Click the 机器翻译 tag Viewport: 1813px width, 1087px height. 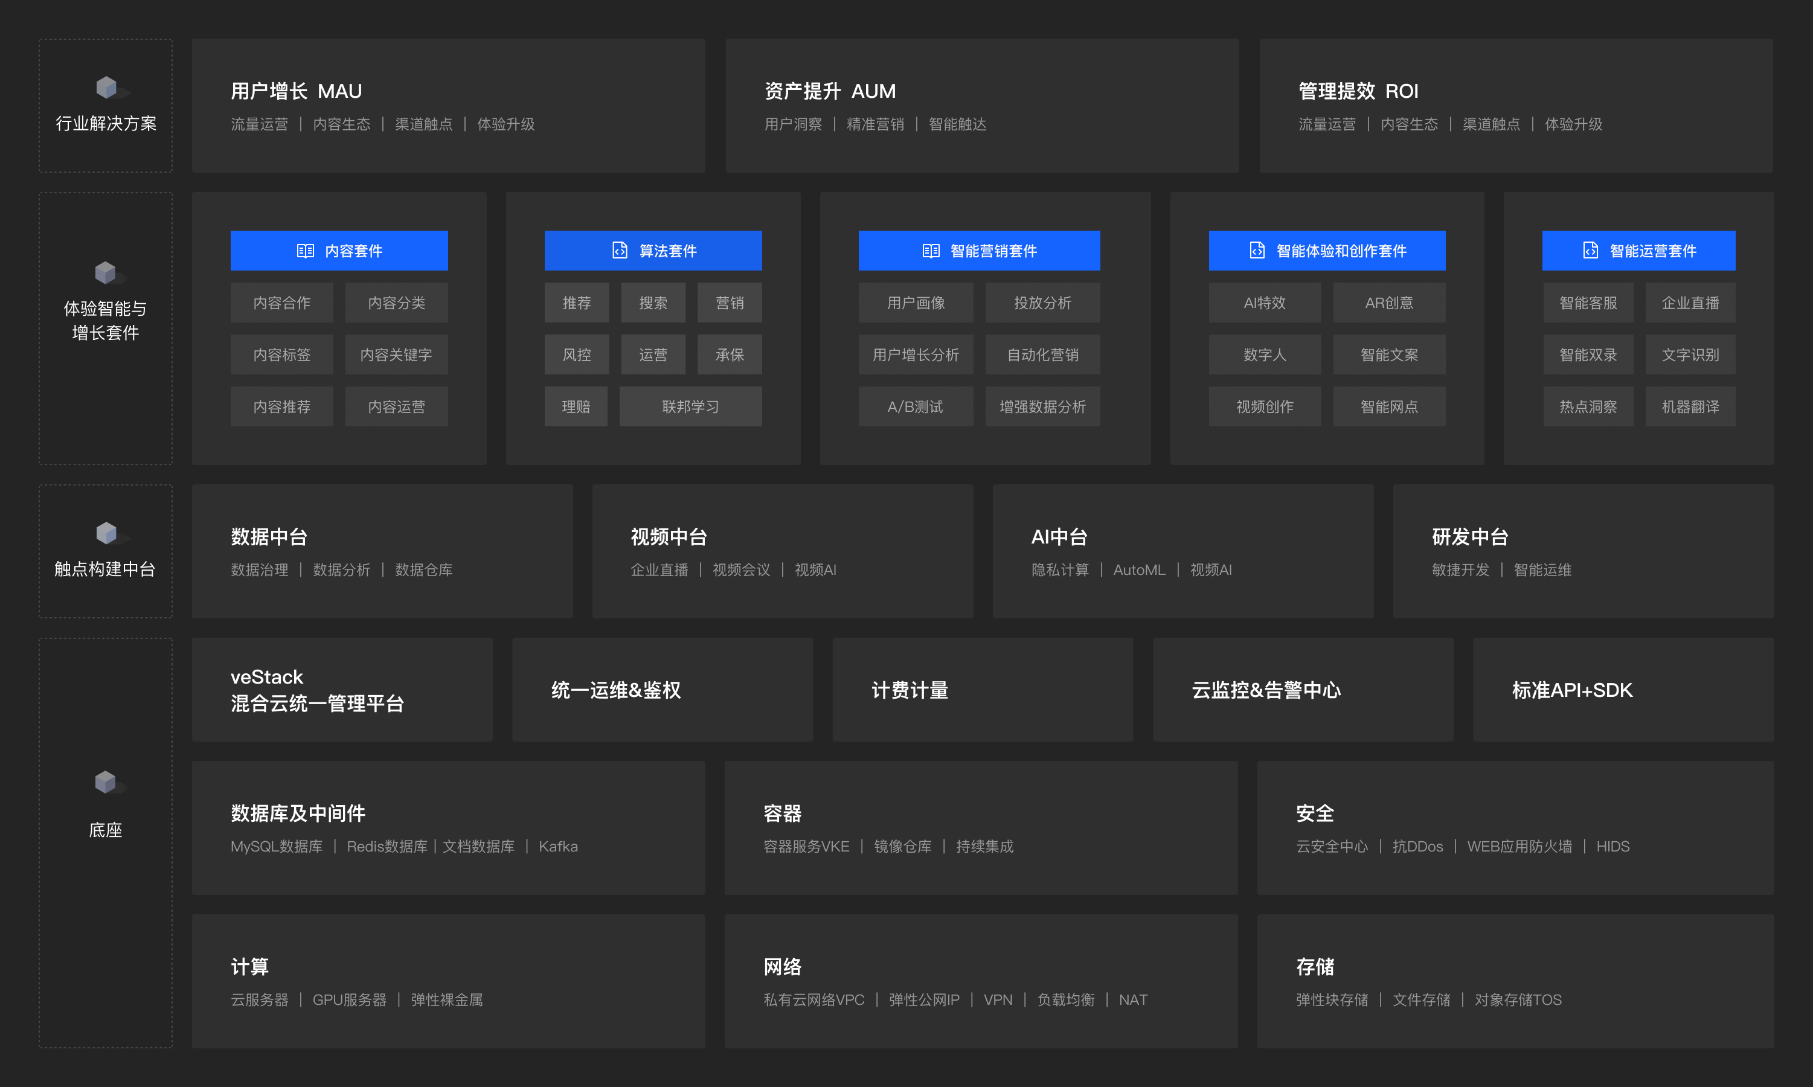point(1689,406)
